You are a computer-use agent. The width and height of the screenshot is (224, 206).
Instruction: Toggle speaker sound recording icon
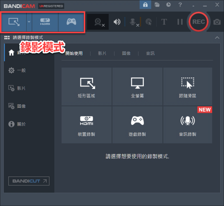pyautogui.click(x=117, y=22)
